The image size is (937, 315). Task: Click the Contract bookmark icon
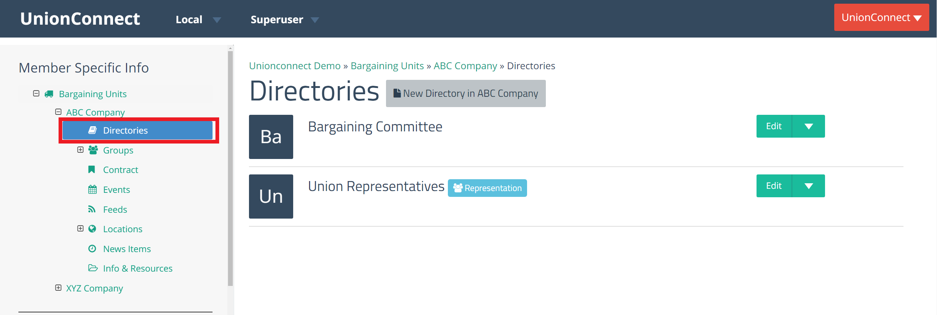pos(92,169)
